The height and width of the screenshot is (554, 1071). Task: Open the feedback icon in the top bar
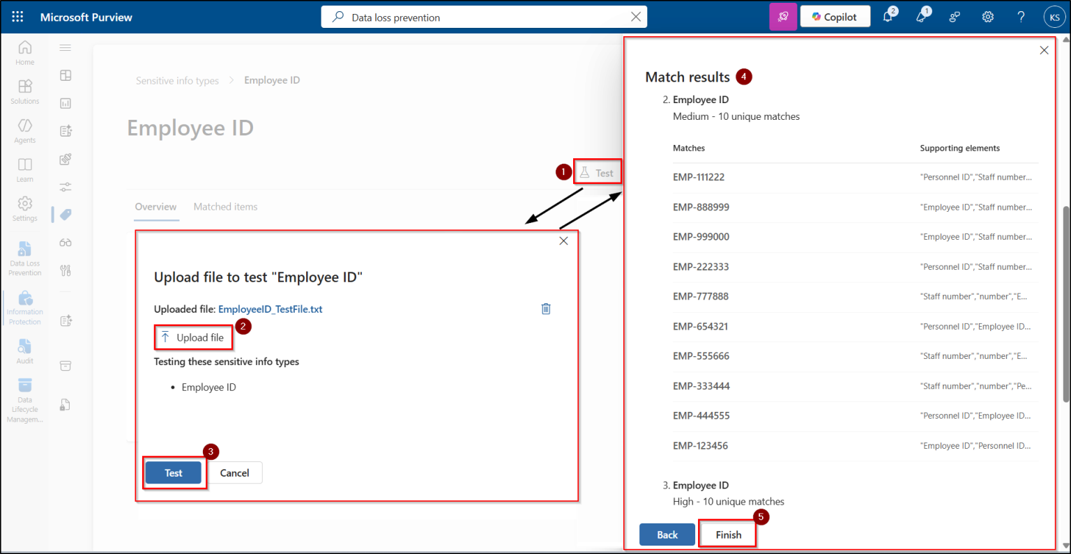[x=954, y=16]
